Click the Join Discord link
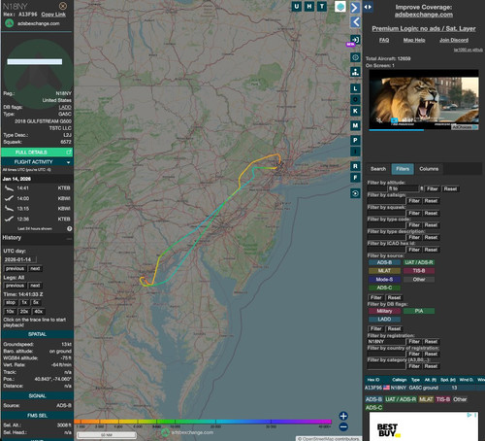This screenshot has width=485, height=441. pos(454,40)
